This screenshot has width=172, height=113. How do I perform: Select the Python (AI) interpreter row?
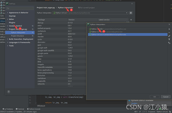pos(128,29)
